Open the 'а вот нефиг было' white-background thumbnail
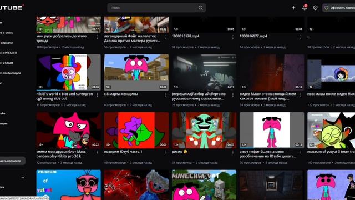355x200 pixels. 272,130
